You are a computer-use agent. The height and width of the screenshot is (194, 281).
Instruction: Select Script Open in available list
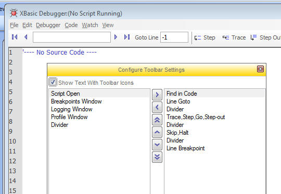pyautogui.click(x=99, y=94)
